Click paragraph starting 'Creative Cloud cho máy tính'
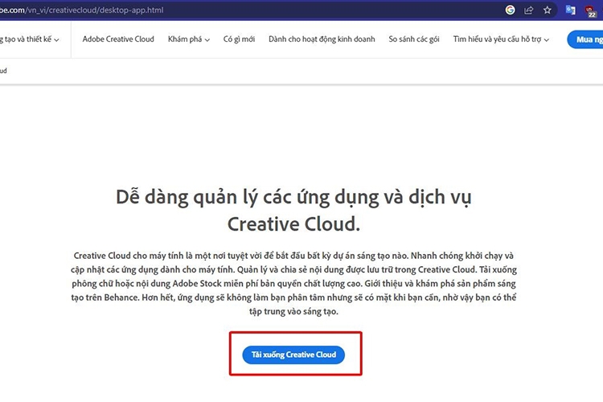Screen dimensions: 603x402 293,284
